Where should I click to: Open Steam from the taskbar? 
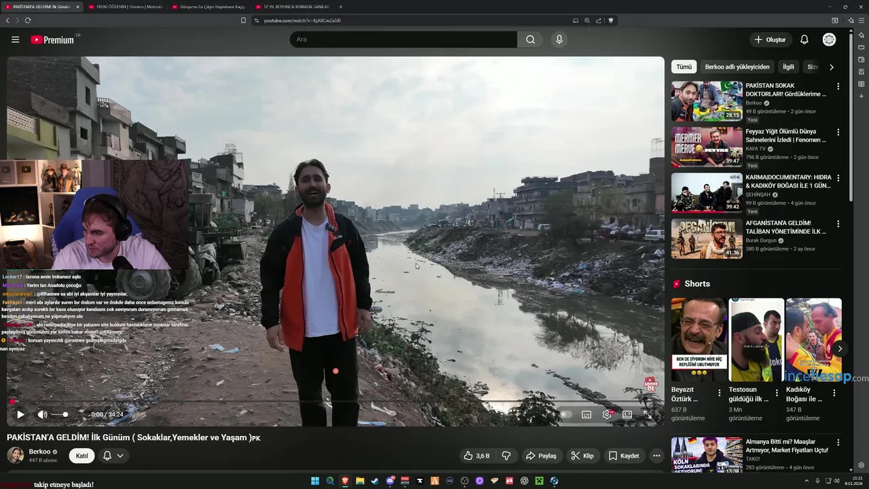point(375,481)
